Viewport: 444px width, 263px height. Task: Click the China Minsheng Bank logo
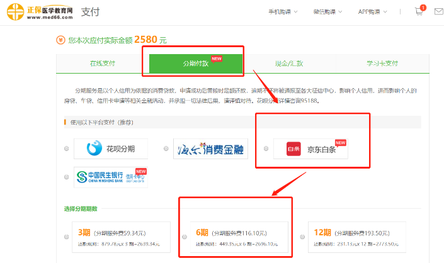110,177
